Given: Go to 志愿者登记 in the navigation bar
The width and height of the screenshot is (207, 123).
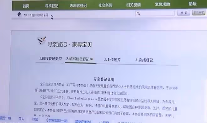Looking at the screenshot, I should [x=78, y=5].
